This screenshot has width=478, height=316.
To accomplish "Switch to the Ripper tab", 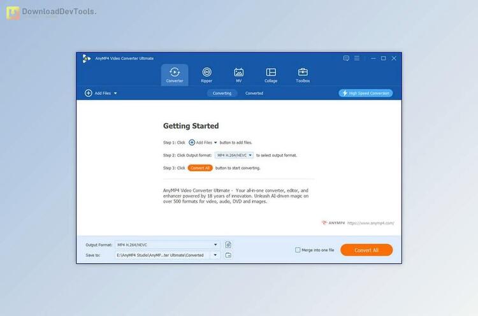I will tap(206, 75).
